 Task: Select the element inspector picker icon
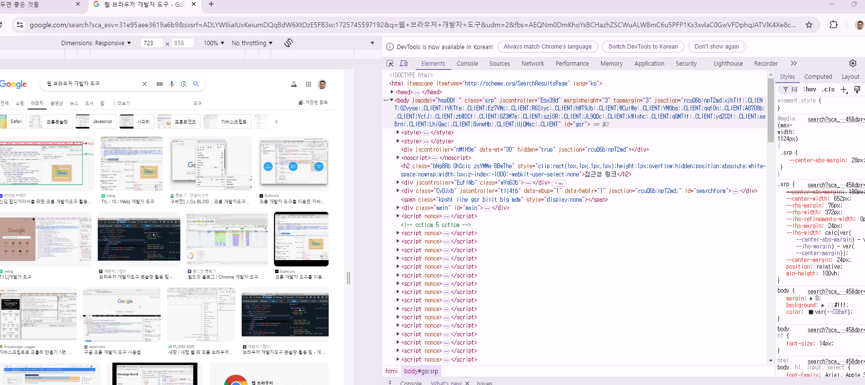tap(390, 63)
